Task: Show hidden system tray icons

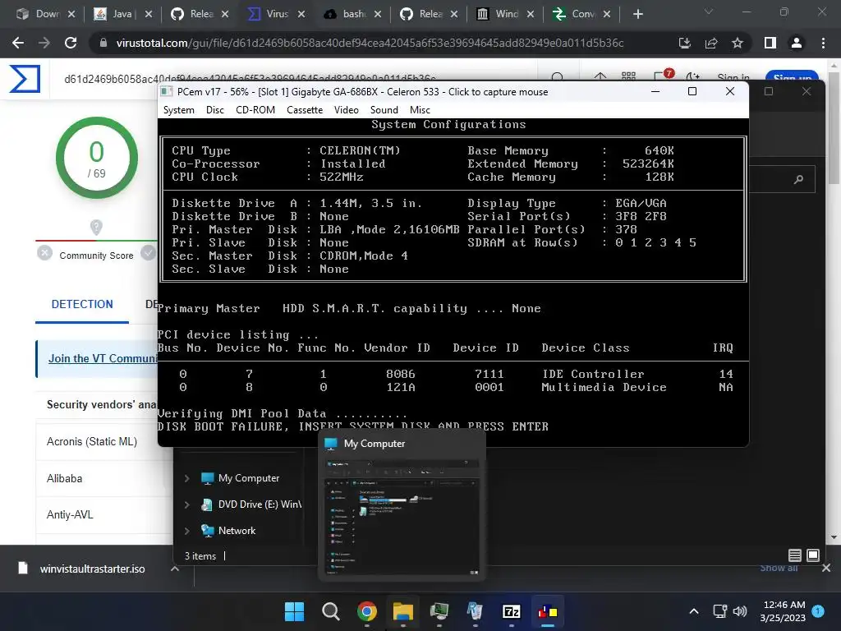Action: tap(693, 611)
